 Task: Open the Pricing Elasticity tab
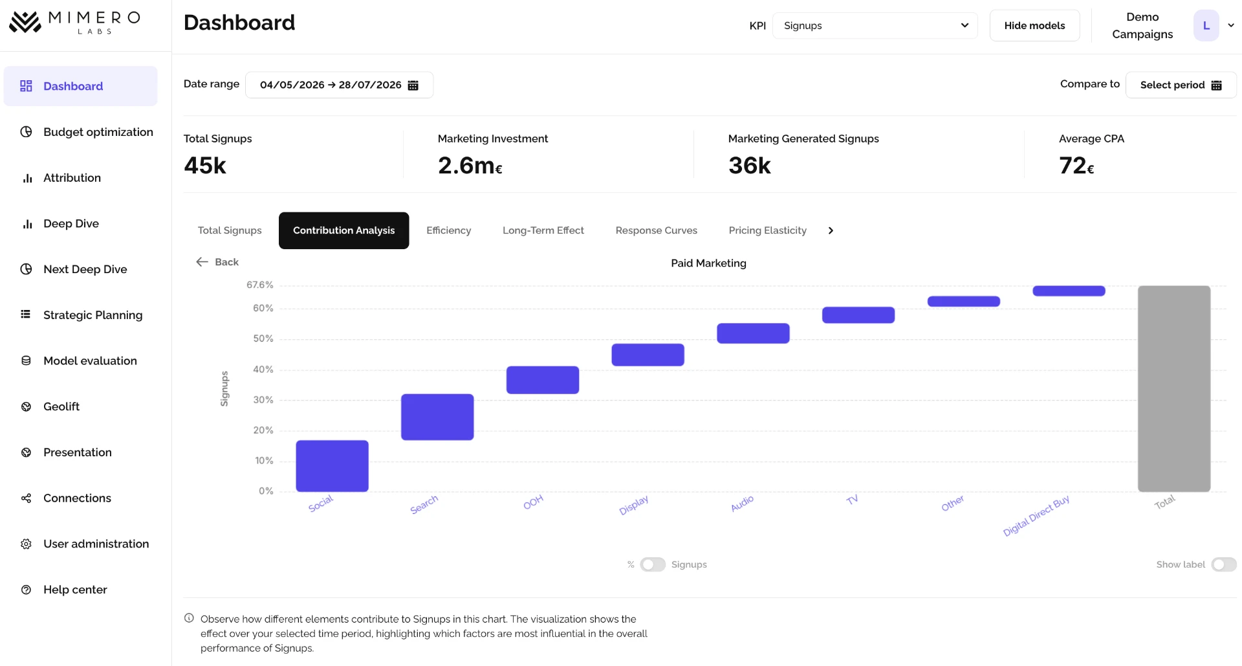767,230
